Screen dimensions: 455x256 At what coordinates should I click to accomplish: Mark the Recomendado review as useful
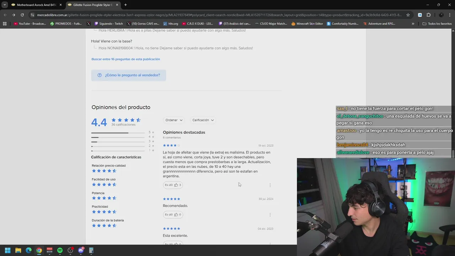tap(173, 214)
